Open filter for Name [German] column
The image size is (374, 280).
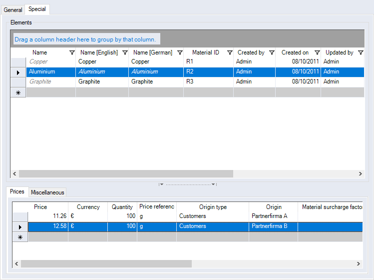coord(179,52)
